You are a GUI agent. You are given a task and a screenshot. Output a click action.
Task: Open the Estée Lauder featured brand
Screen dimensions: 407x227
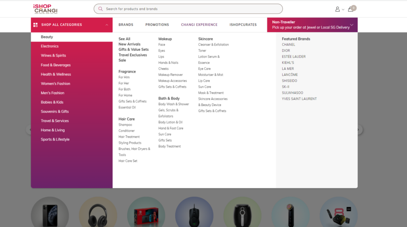[x=294, y=57]
